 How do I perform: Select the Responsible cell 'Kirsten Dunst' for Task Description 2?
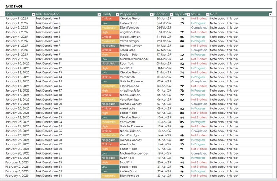[136, 23]
